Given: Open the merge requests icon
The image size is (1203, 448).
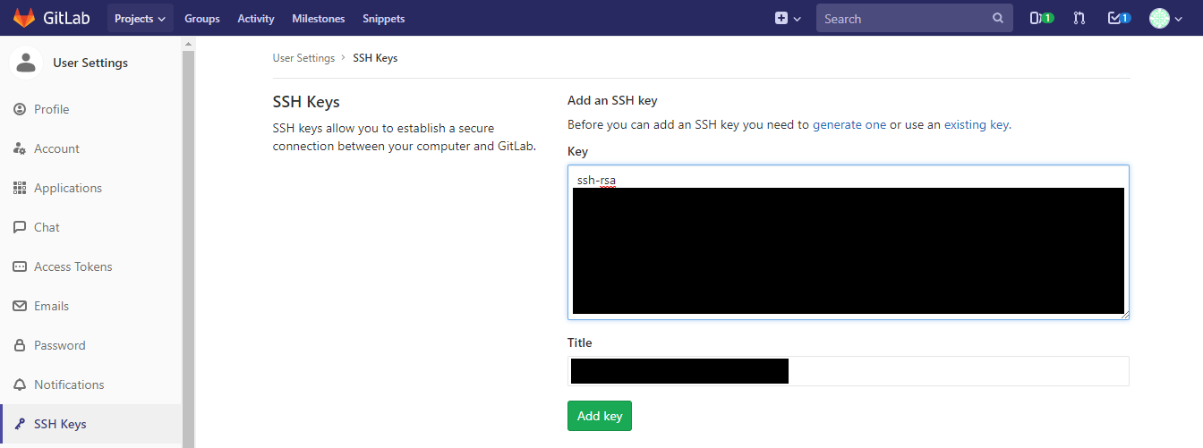Looking at the screenshot, I should pos(1079,18).
